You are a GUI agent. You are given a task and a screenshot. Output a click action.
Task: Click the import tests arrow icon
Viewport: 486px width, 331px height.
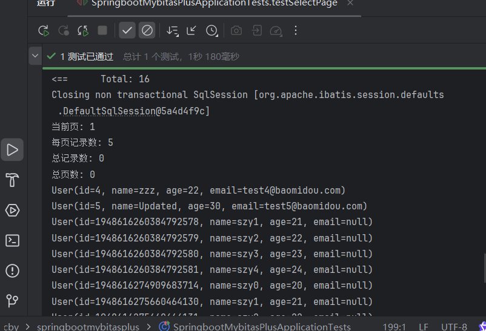point(257,30)
